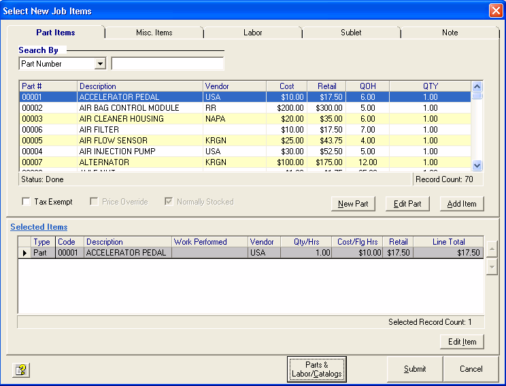The height and width of the screenshot is (386, 506).
Task: Move selected item down with arrow button
Action: coord(492,267)
